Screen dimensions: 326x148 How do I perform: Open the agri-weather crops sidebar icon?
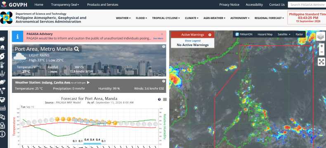click(2, 74)
